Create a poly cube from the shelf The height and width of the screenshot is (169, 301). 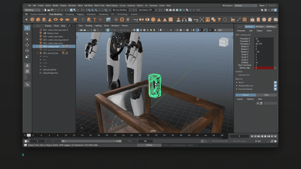(x=38, y=19)
